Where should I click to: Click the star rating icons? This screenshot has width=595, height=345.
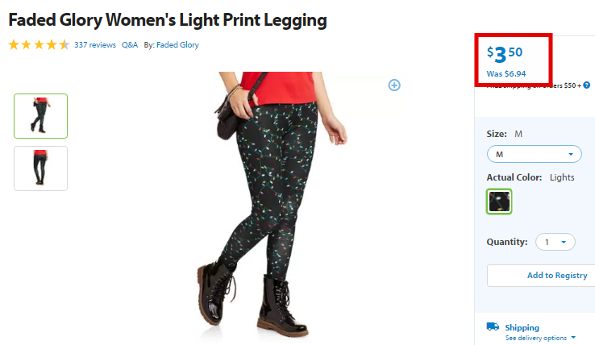click(39, 45)
